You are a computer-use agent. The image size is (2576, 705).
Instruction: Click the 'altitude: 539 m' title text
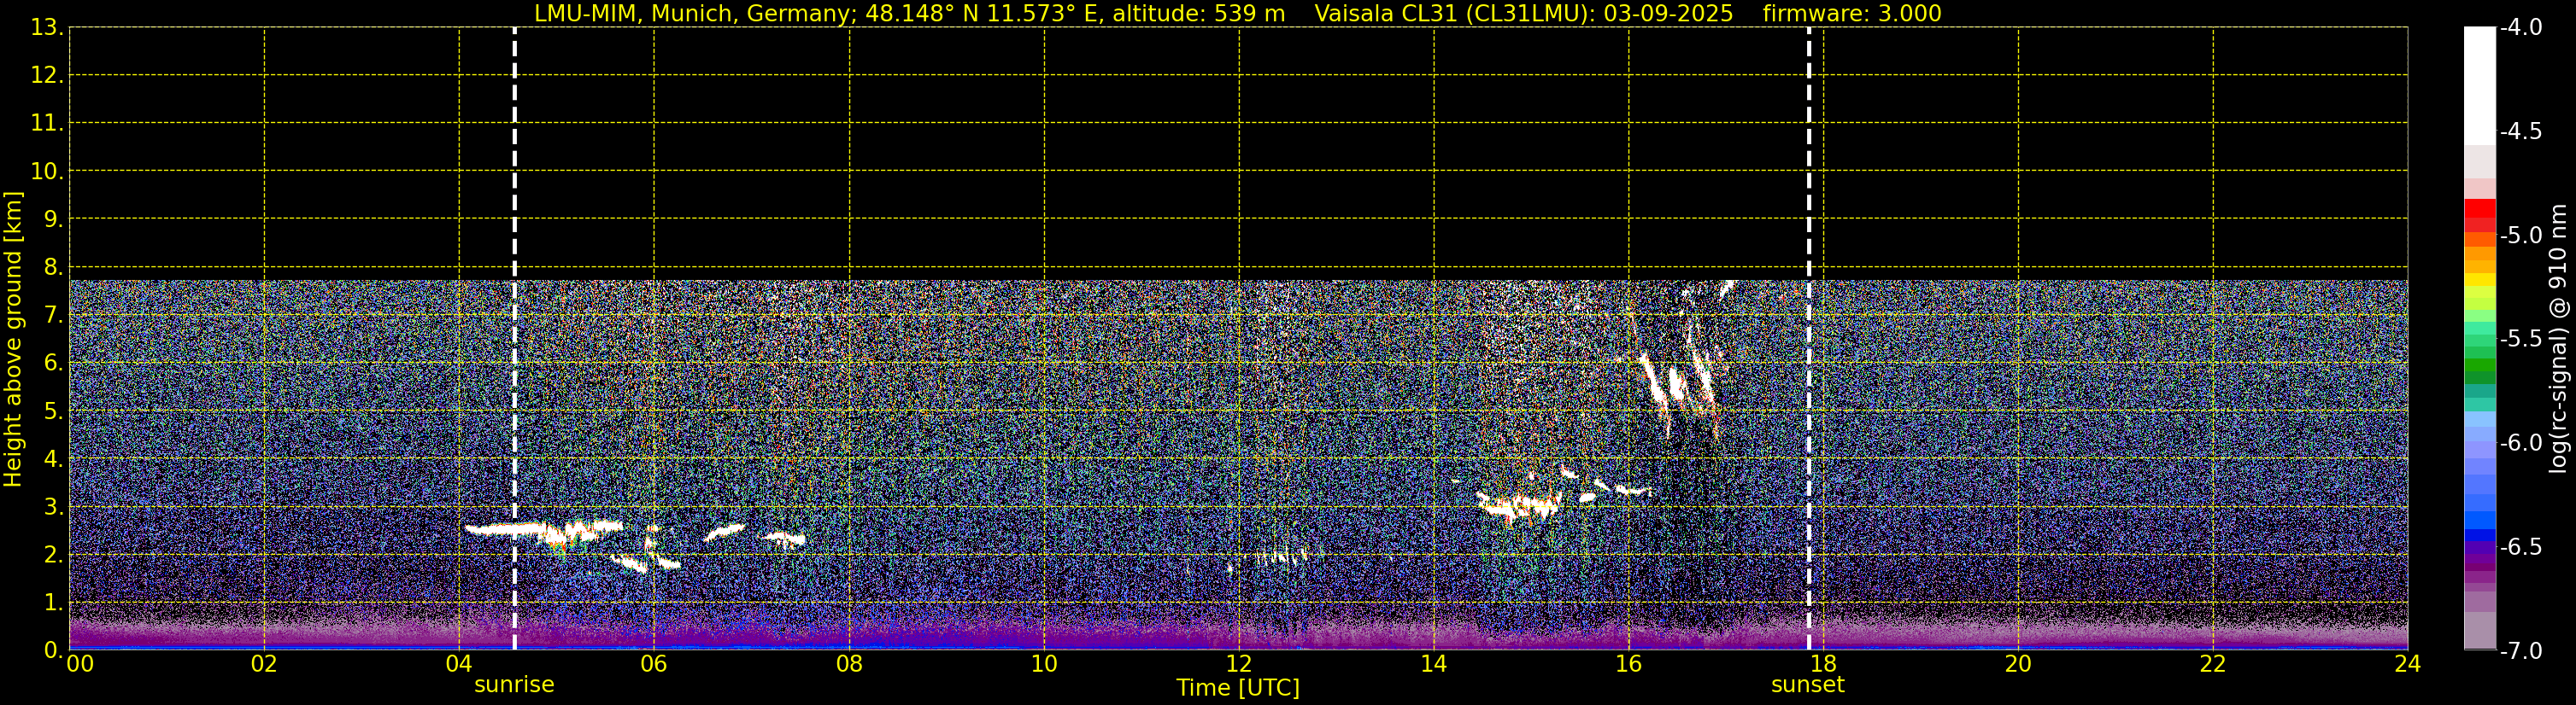1199,14
